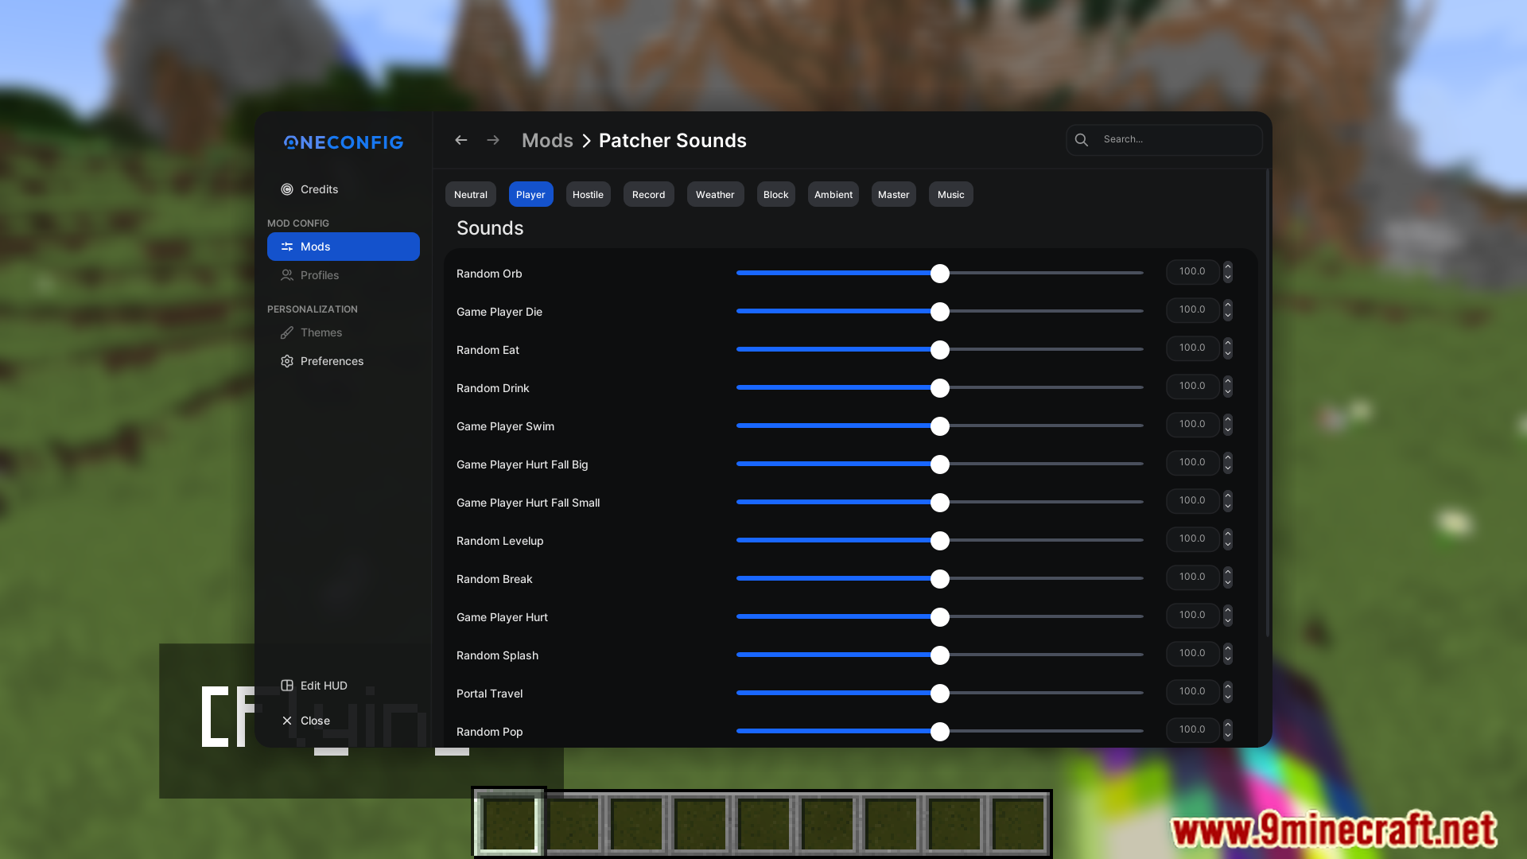This screenshot has height=859, width=1527.
Task: Click the Patcher Sounds breadcrumb title
Action: click(672, 141)
